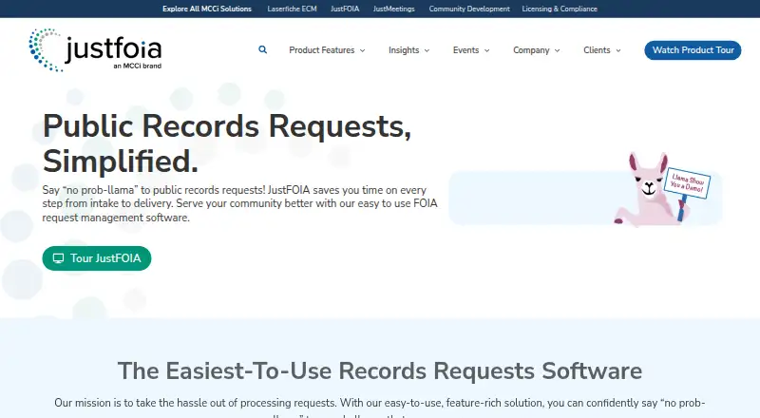
Task: Click the Easiest-To-Use Records Requests Software heading
Action: [x=379, y=370]
